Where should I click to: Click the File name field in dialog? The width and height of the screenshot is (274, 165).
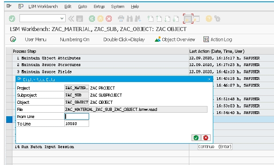click(x=136, y=110)
